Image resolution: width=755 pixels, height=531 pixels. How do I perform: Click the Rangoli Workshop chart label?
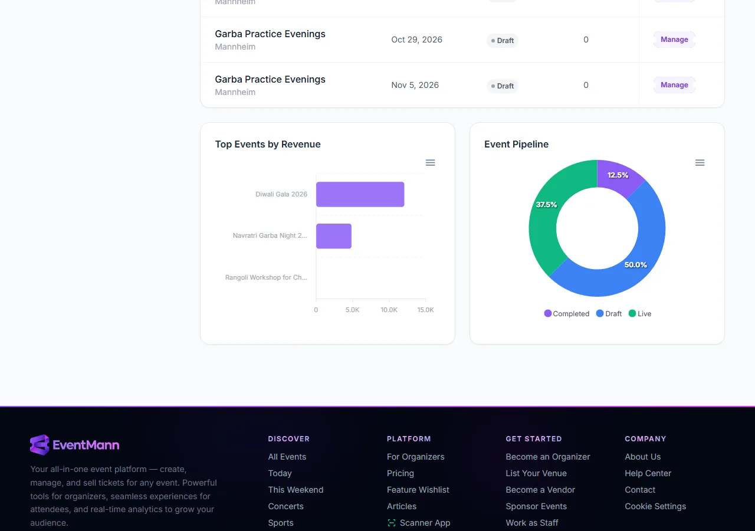[266, 277]
